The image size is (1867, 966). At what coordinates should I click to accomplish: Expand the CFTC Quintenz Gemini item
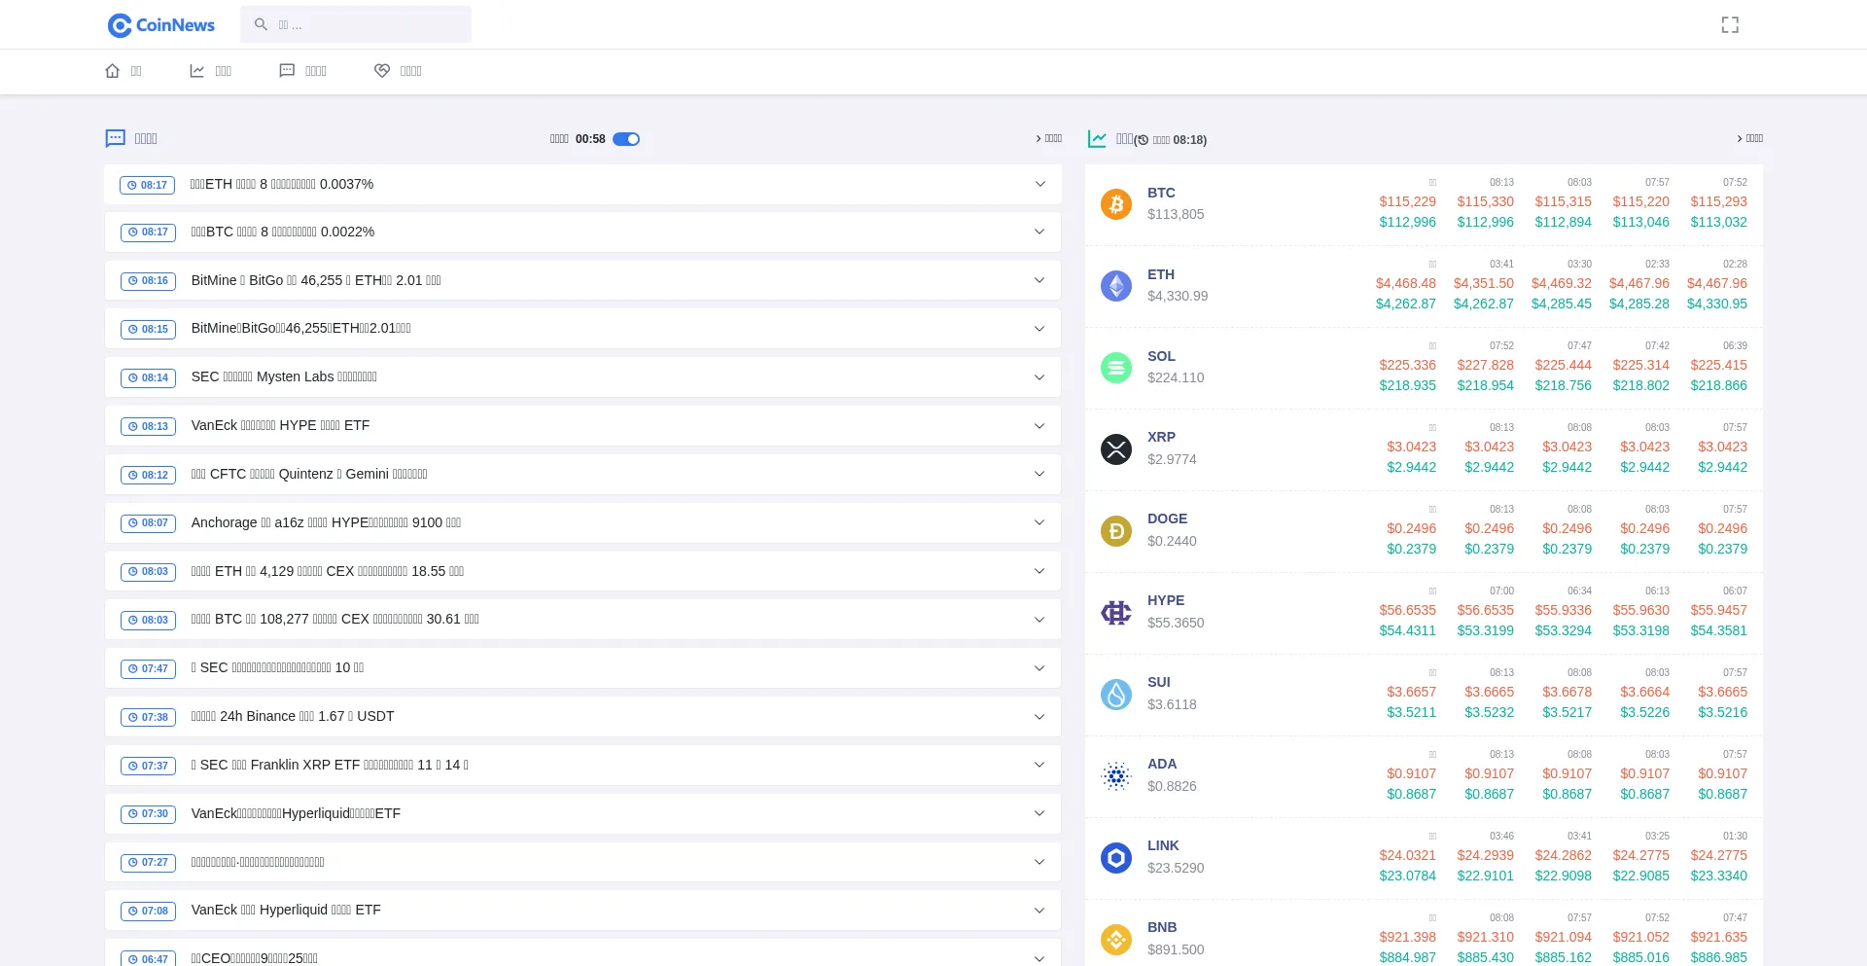tap(1039, 474)
